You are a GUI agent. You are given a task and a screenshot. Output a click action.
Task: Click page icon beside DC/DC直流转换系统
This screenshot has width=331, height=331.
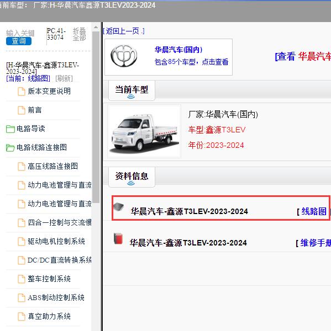point(22,260)
